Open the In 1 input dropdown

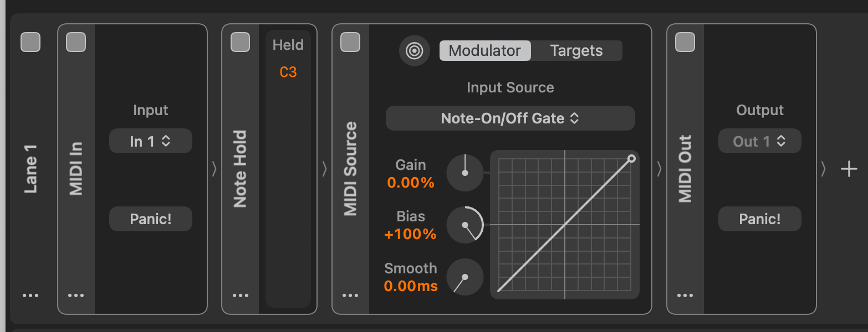151,141
